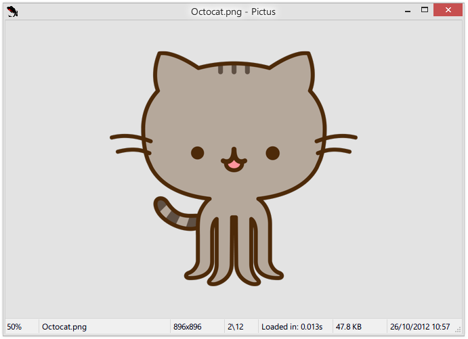Click the 2\12 image index in status bar
Image resolution: width=468 pixels, height=339 pixels.
(236, 327)
